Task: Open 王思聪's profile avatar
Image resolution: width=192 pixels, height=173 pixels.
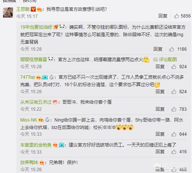Action: point(8,12)
